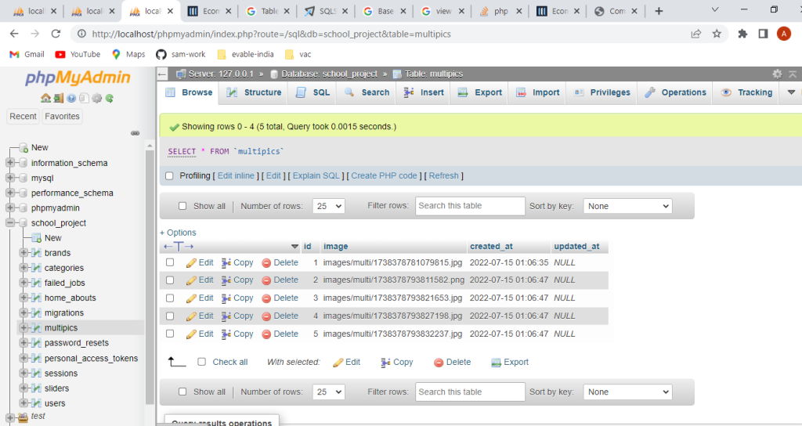Click the upper Filter rows search field
Image resolution: width=802 pixels, height=426 pixels.
point(470,206)
